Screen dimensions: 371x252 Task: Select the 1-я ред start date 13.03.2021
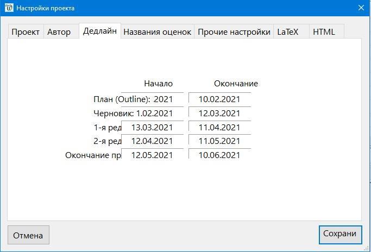[152, 128]
